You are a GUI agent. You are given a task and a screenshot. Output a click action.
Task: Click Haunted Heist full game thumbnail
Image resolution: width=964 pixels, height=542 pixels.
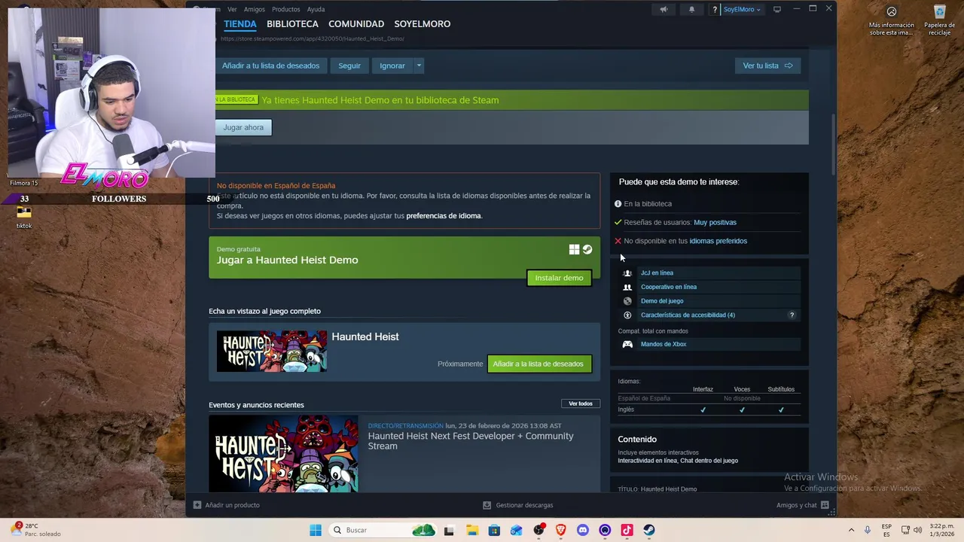click(272, 352)
